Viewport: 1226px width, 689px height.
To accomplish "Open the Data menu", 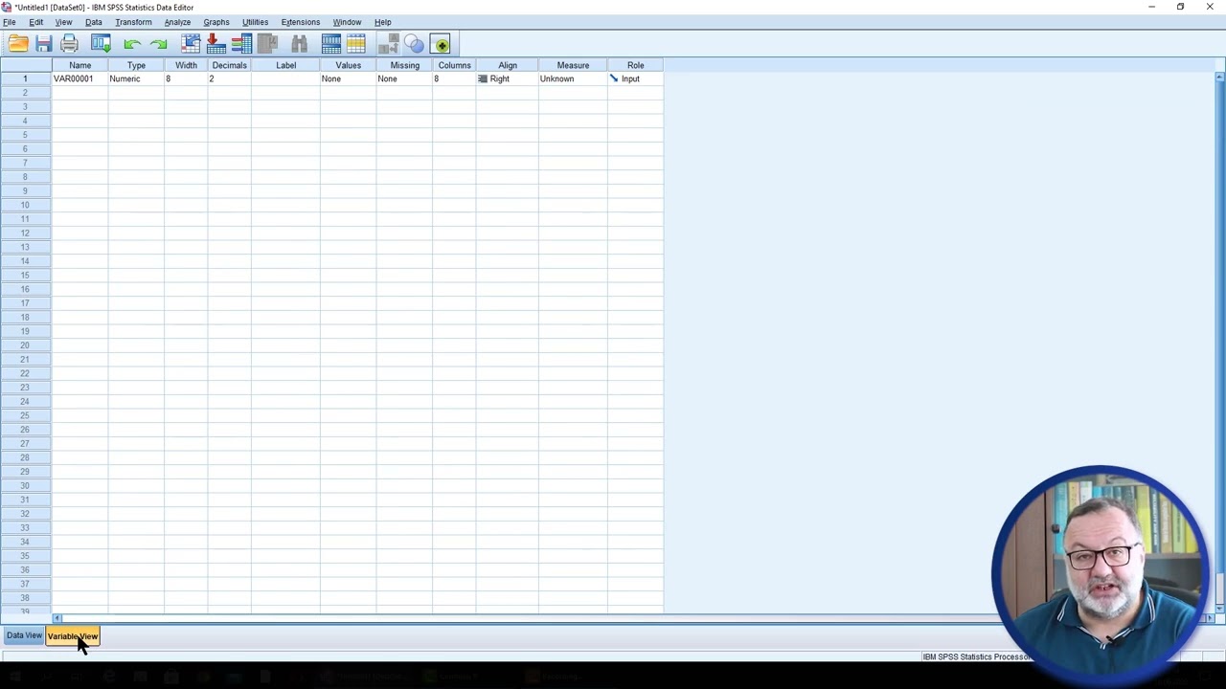I will pos(94,22).
